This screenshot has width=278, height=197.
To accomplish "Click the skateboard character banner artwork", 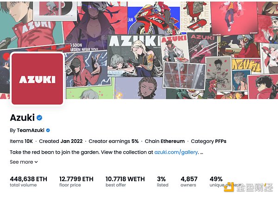I will pos(196,17).
